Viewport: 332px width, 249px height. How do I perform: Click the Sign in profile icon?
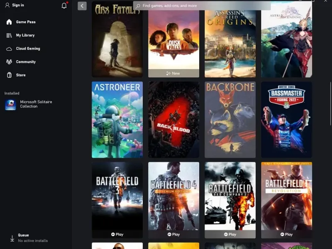tap(7, 5)
